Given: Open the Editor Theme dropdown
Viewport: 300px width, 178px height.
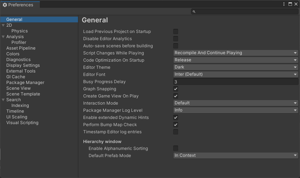Looking at the screenshot, I should coord(236,67).
